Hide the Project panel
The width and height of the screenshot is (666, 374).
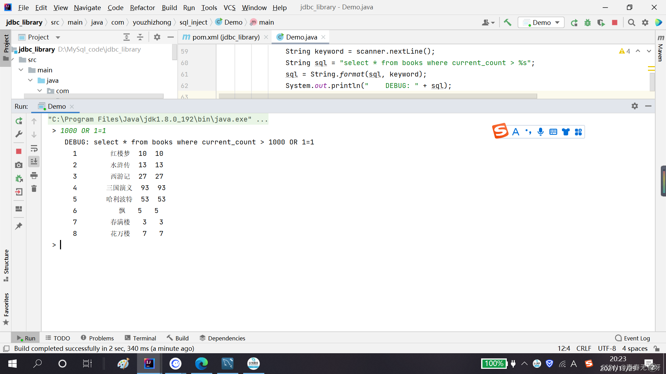(x=171, y=37)
